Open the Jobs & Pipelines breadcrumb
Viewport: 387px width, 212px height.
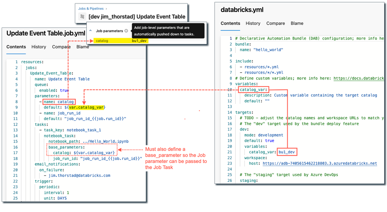91,8
